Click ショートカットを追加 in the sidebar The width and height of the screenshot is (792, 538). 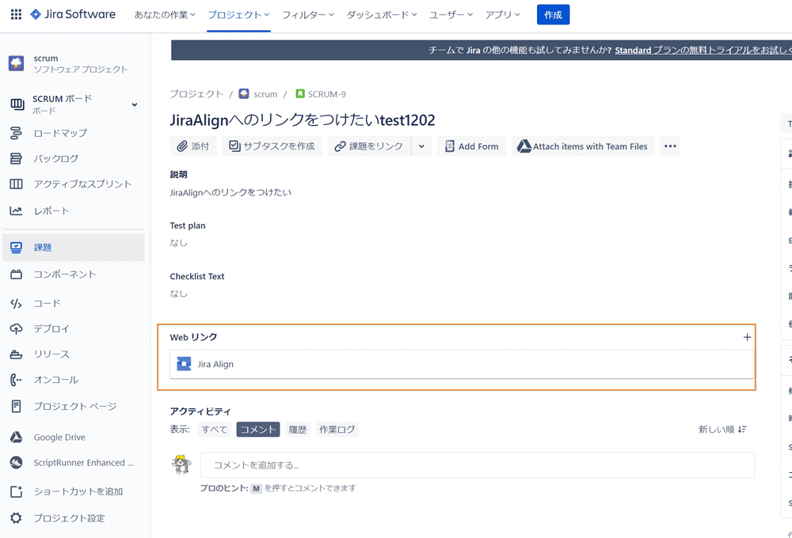tap(78, 491)
